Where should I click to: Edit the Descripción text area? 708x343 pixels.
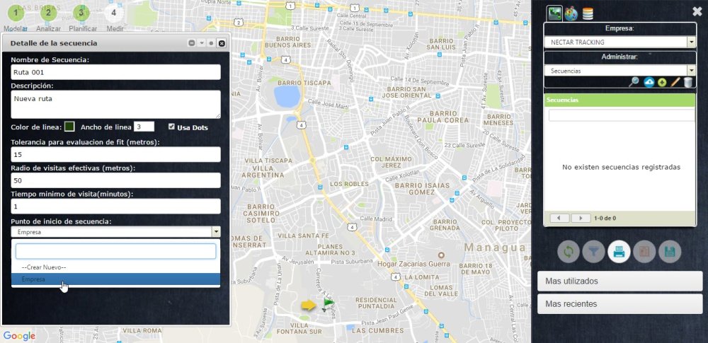point(115,105)
